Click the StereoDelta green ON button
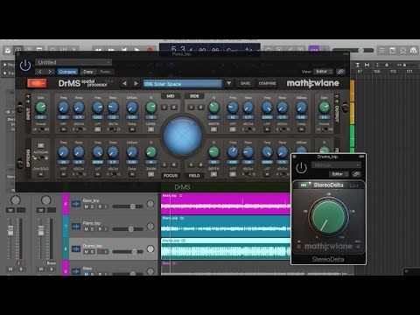 (304, 185)
